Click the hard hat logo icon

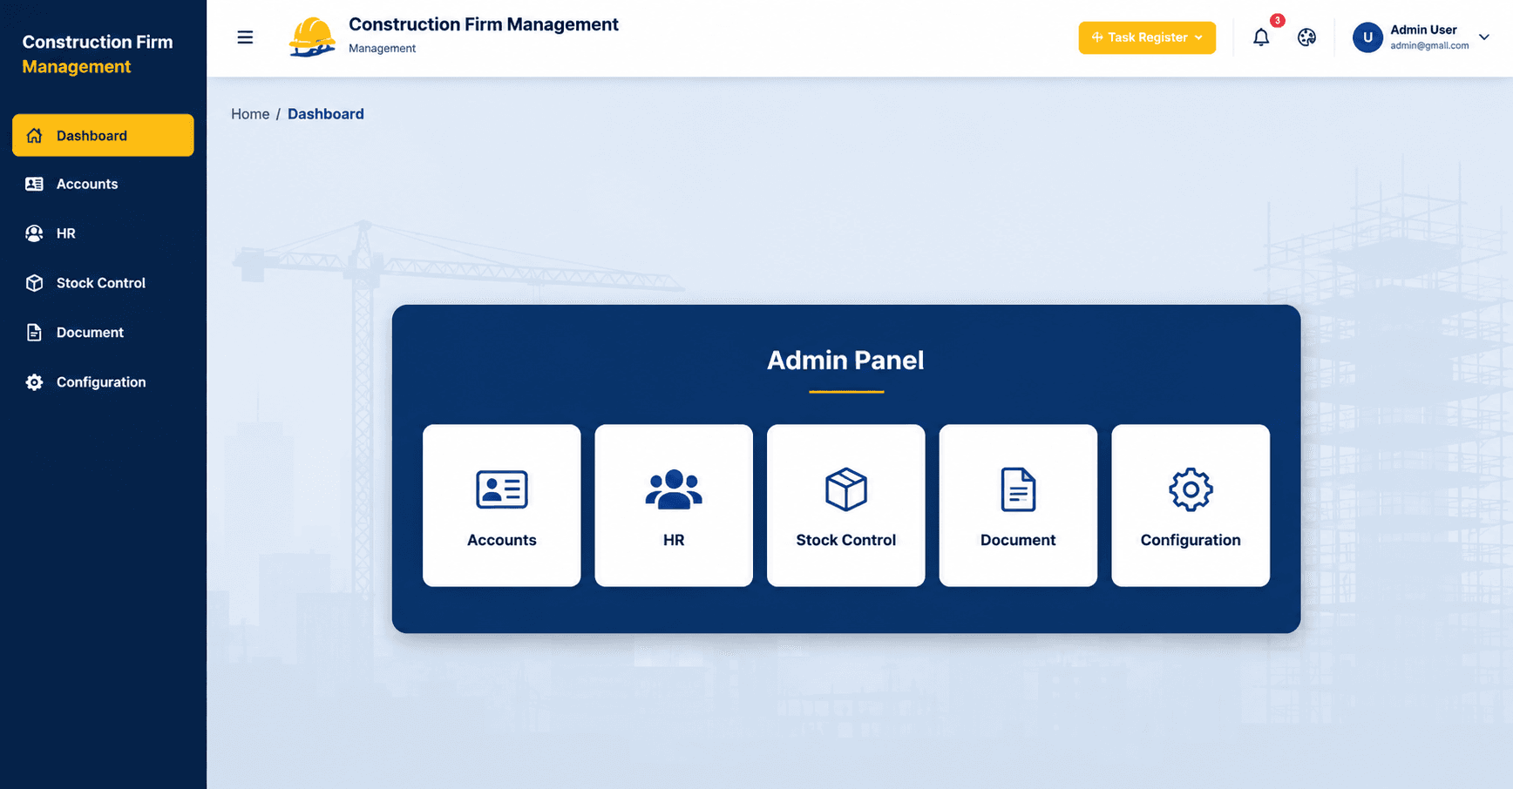[x=312, y=37]
